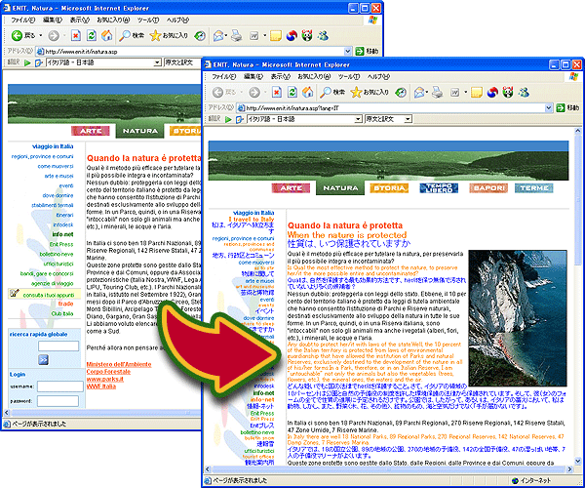Click Home icon in rear window toolbar
The width and height of the screenshot is (585, 488).
(x=106, y=35)
